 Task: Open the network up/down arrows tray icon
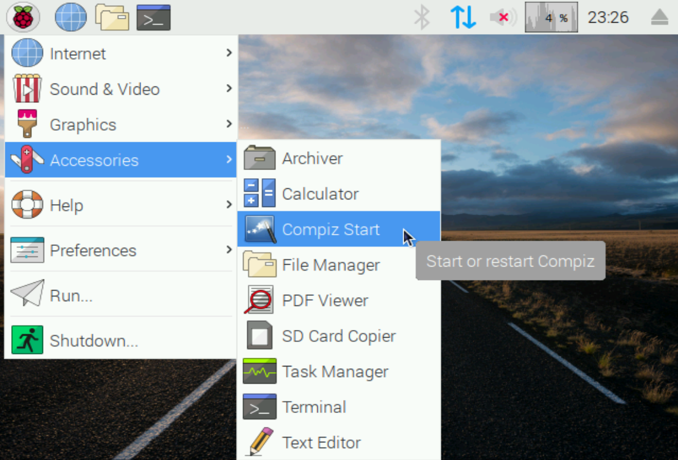tap(463, 17)
